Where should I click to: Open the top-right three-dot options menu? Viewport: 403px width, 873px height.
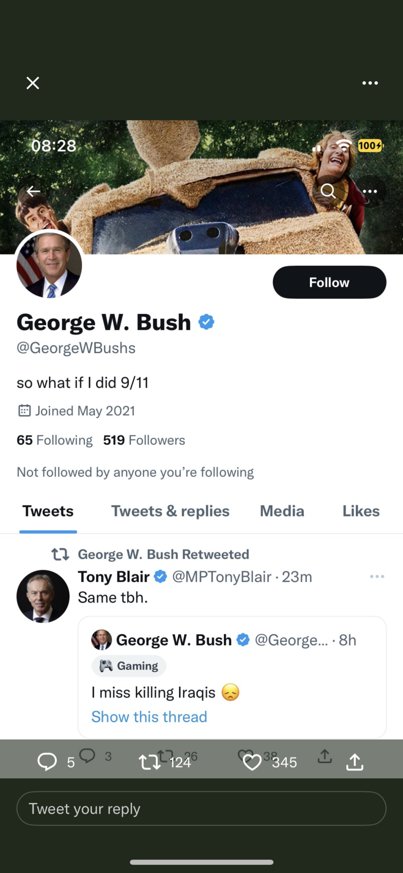tap(370, 83)
